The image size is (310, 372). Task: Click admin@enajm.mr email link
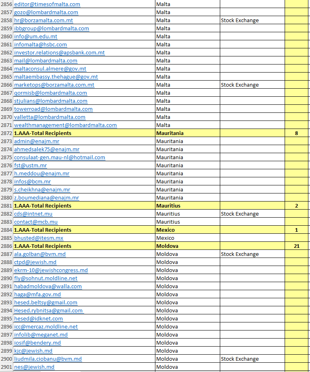(37, 141)
